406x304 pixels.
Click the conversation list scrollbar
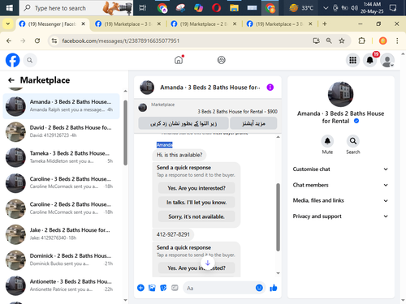point(125,132)
